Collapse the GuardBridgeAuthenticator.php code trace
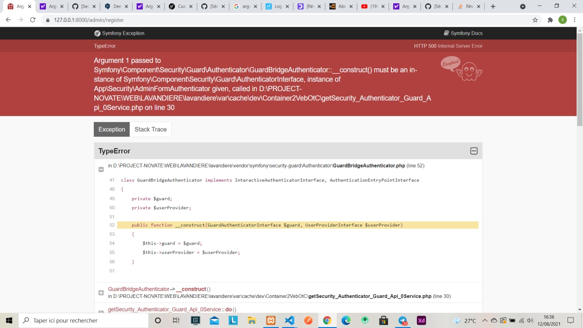The height and width of the screenshot is (328, 583). [x=101, y=169]
